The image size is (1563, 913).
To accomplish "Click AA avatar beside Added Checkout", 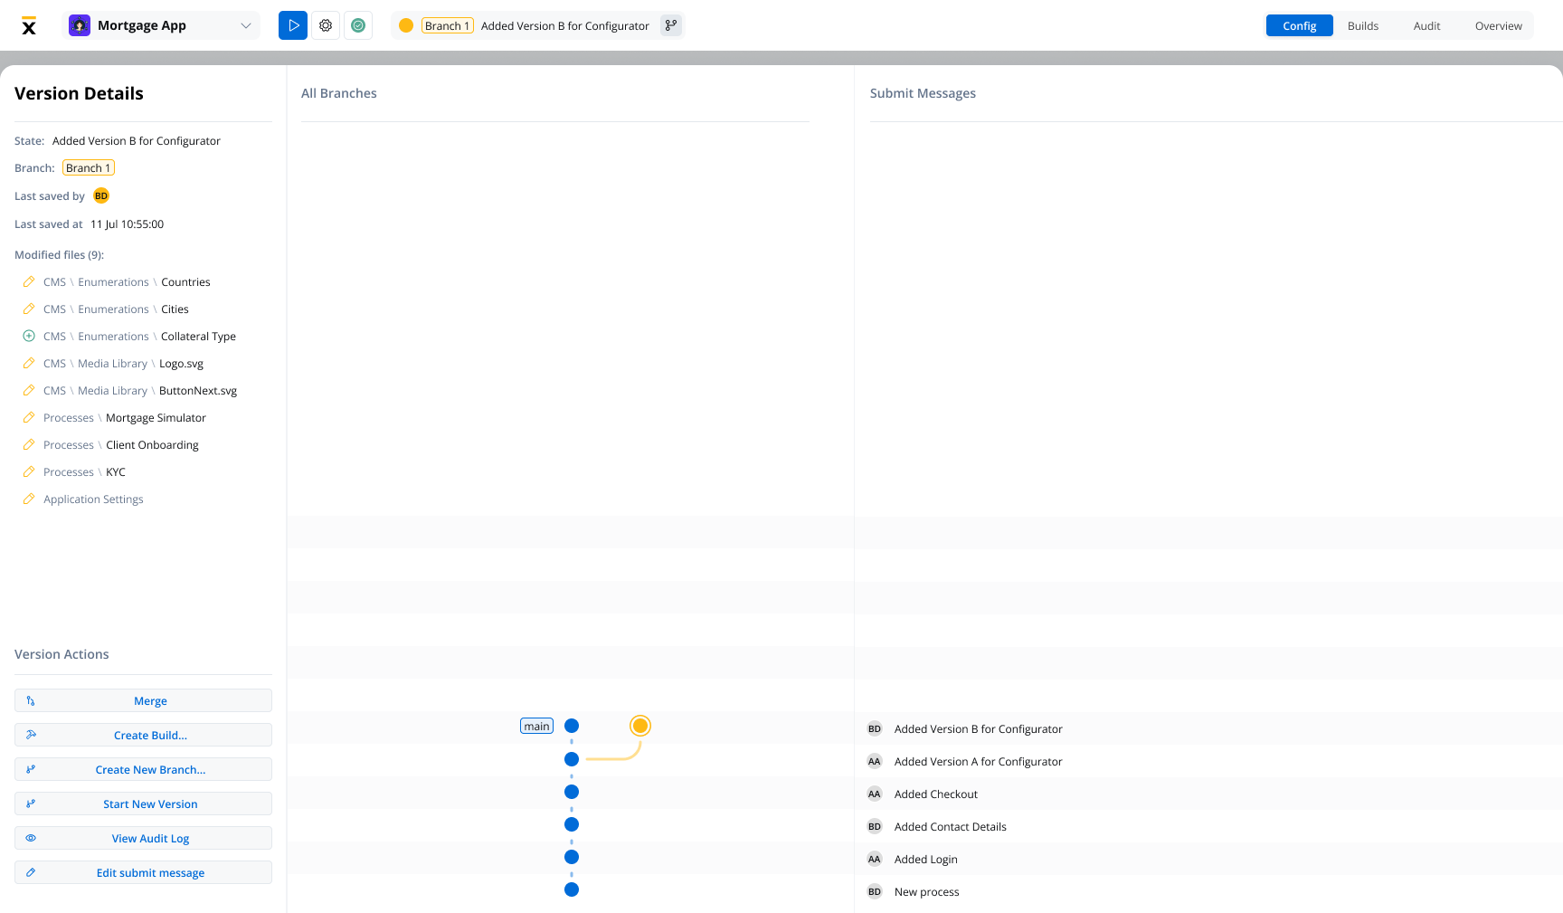I will pos(875,794).
